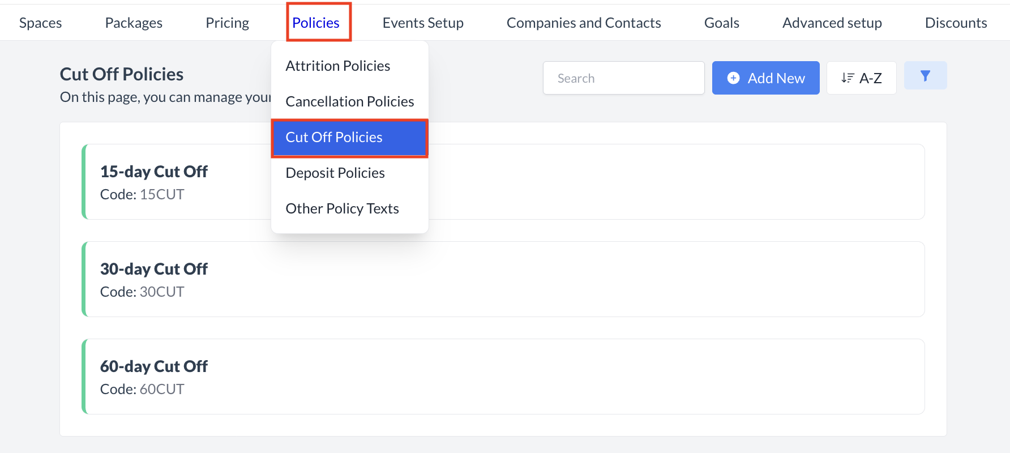Screen dimensions: 1010x453
Task: Go to Events Setup
Action: point(423,23)
